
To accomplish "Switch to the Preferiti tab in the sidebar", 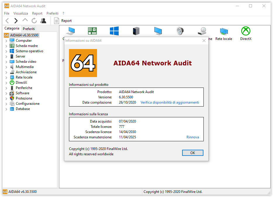I will (x=29, y=29).
